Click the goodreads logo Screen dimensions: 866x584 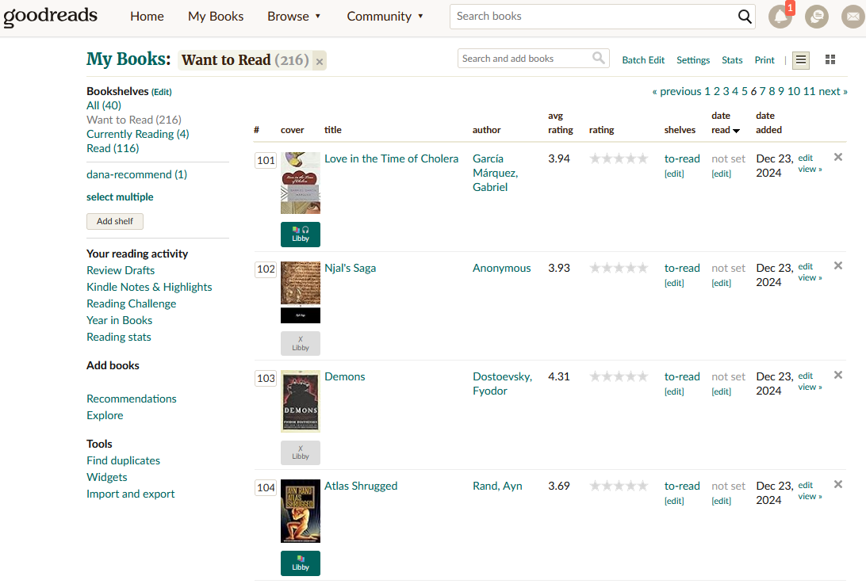pyautogui.click(x=50, y=16)
